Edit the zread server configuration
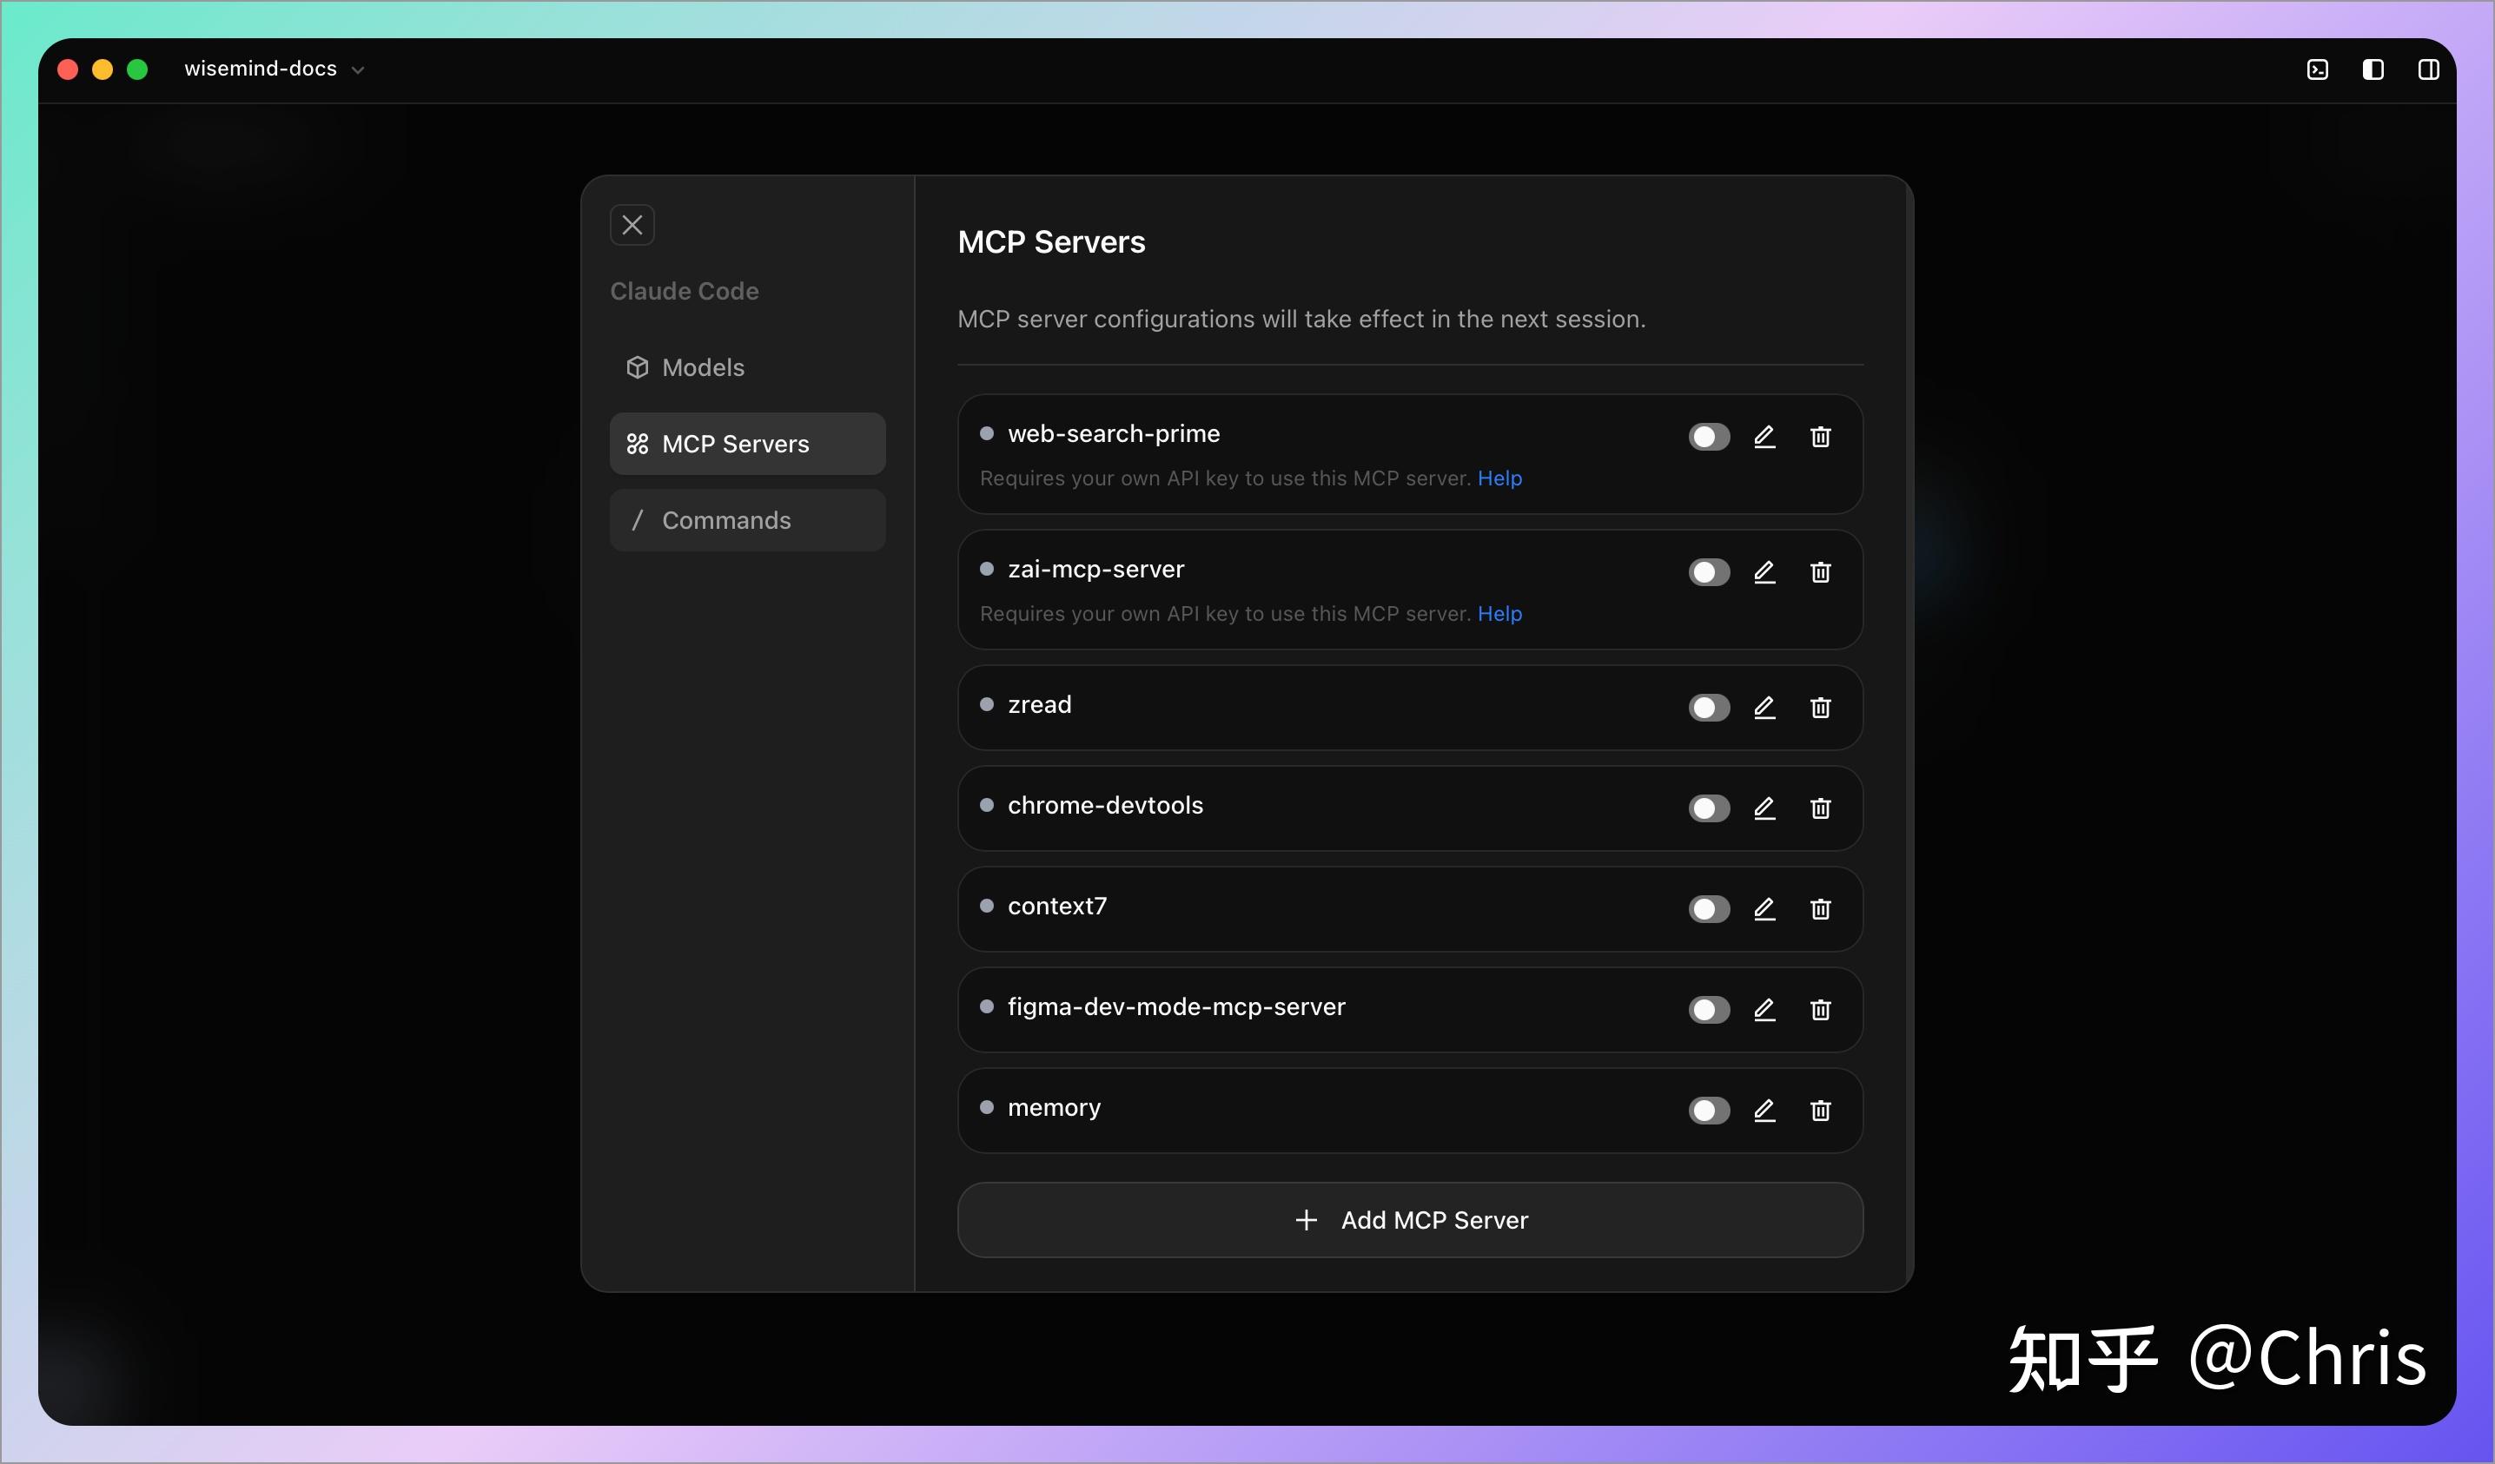Viewport: 2495px width, 1464px height. click(1764, 708)
